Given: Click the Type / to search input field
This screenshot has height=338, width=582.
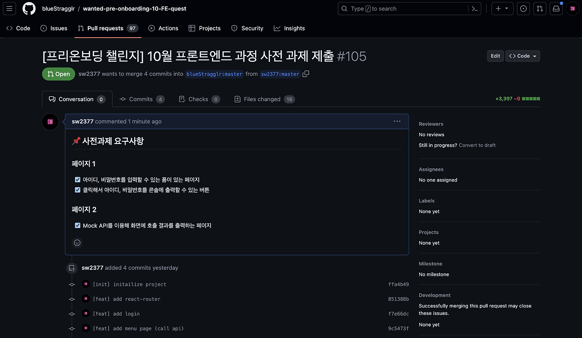Looking at the screenshot, I should click(x=400, y=8).
